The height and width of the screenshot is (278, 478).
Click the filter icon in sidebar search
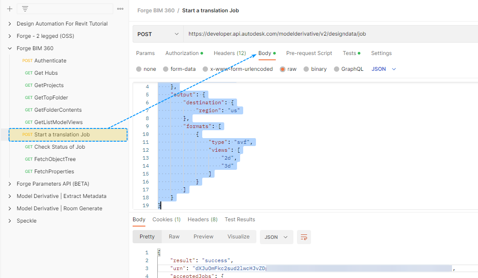[x=25, y=9]
